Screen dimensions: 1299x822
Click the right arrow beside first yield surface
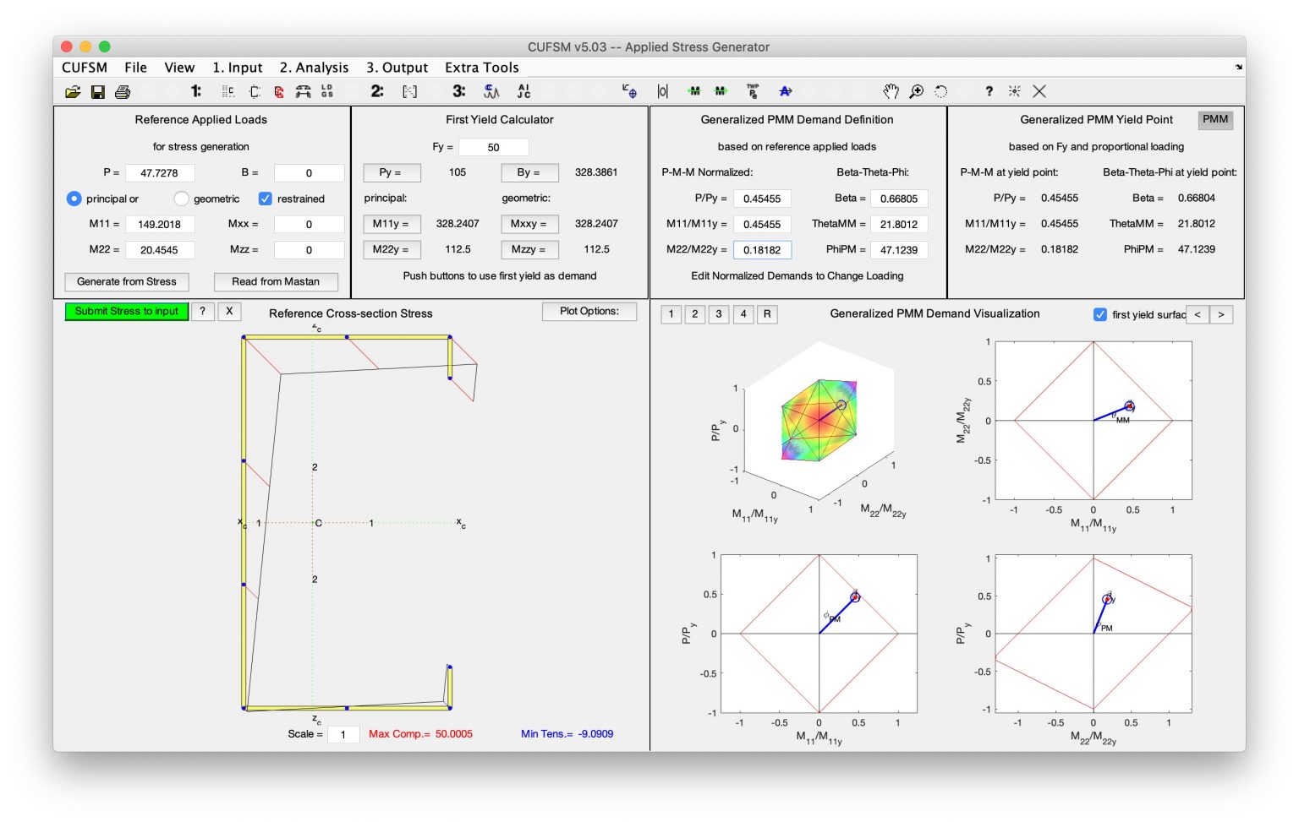coord(1222,314)
